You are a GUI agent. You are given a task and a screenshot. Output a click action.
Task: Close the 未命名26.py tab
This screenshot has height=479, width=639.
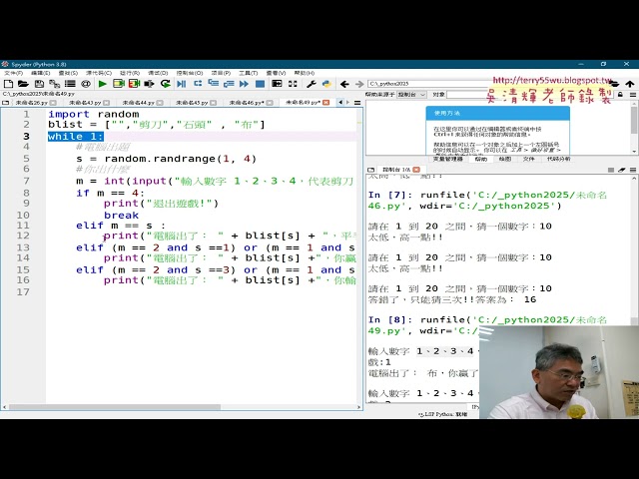pyautogui.click(x=53, y=103)
